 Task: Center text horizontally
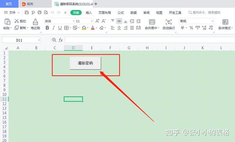pyautogui.click(x=119, y=28)
